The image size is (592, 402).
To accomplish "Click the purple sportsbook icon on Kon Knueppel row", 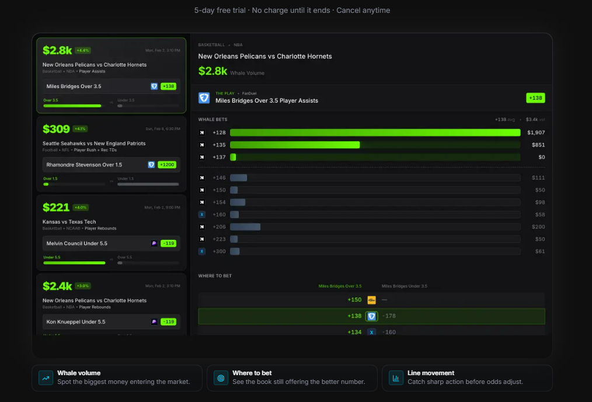I will (154, 322).
